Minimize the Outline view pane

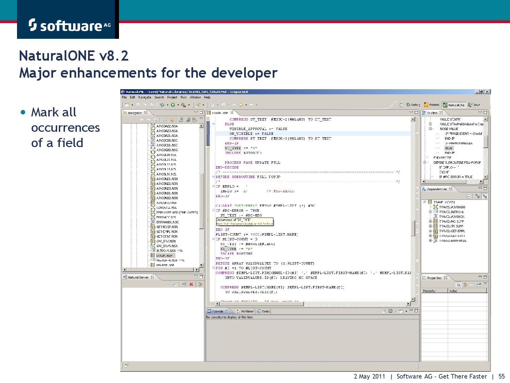(480, 112)
